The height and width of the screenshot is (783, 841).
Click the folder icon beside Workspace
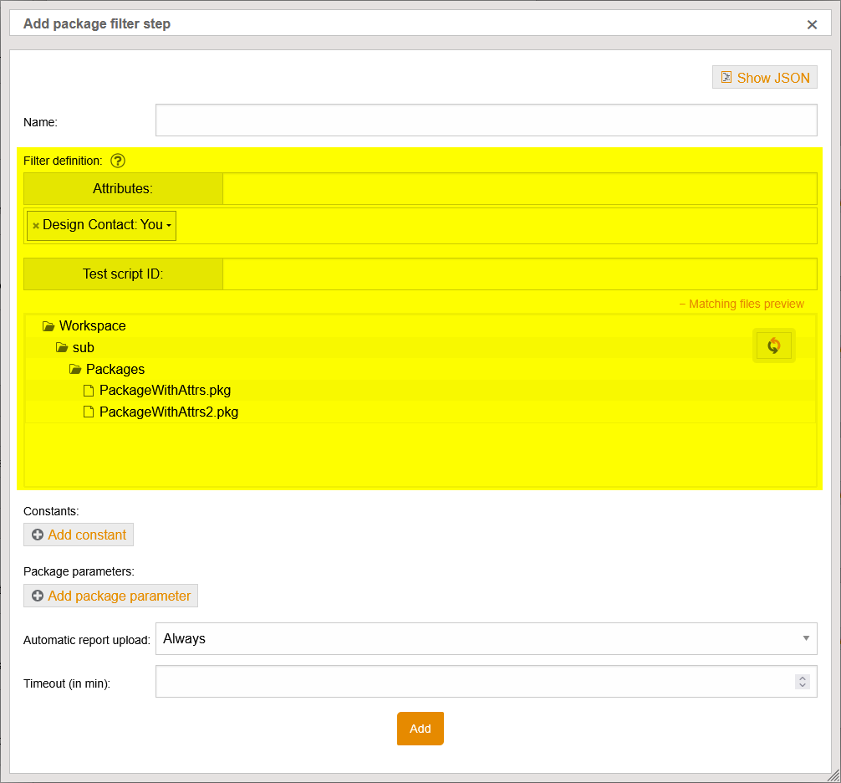[47, 325]
